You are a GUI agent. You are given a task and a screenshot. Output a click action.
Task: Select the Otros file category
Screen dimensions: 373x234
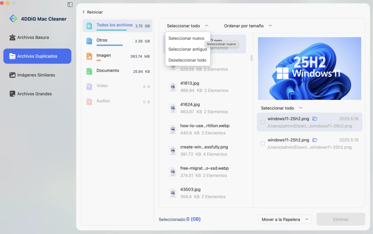118,41
